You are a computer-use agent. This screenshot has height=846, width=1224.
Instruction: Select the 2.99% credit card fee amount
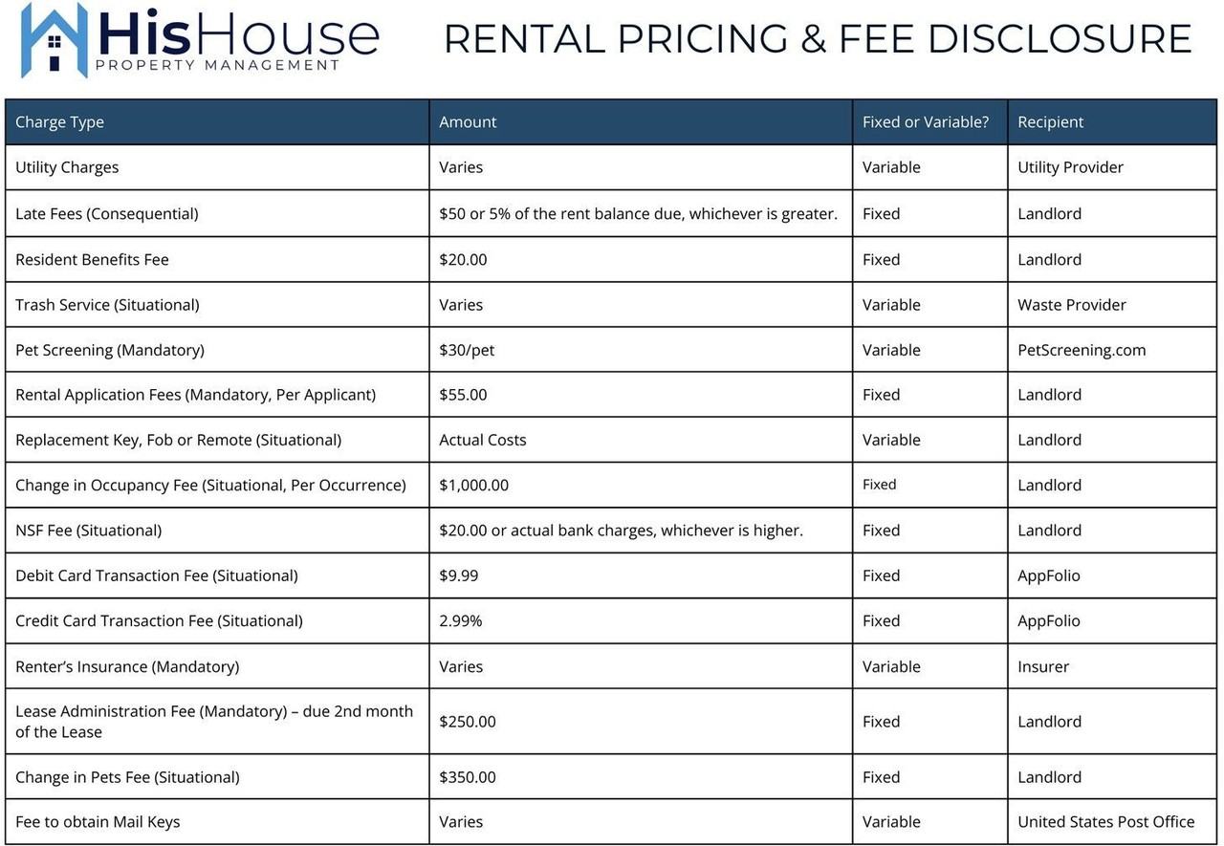tap(460, 621)
